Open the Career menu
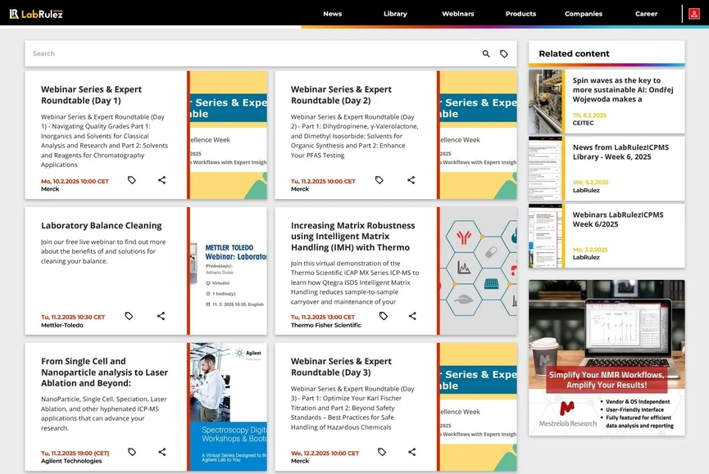 [x=646, y=14]
